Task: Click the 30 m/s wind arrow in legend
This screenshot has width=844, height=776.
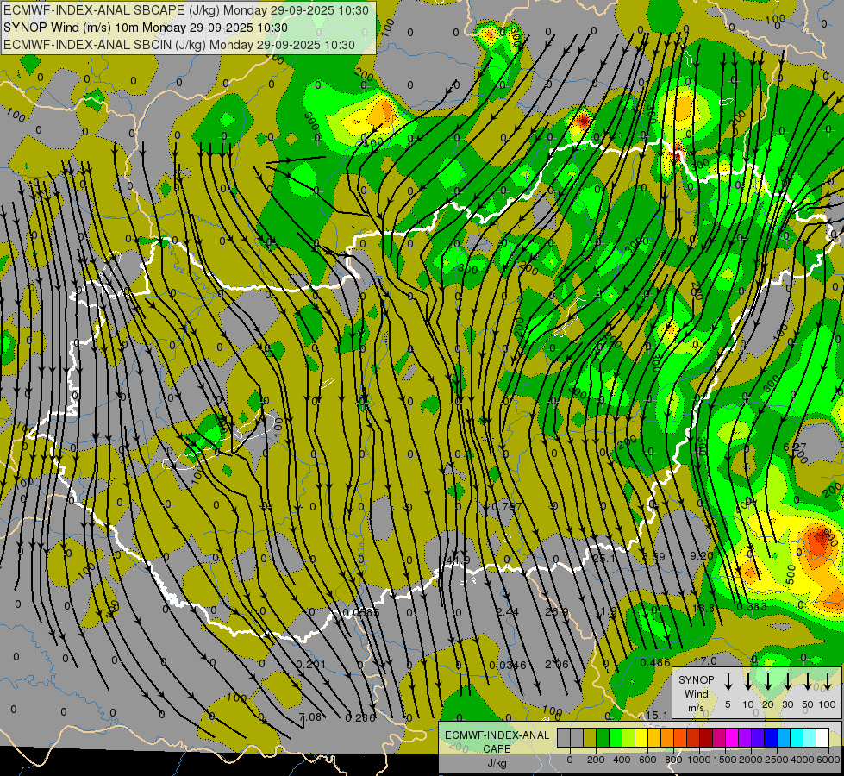Action: pos(788,681)
